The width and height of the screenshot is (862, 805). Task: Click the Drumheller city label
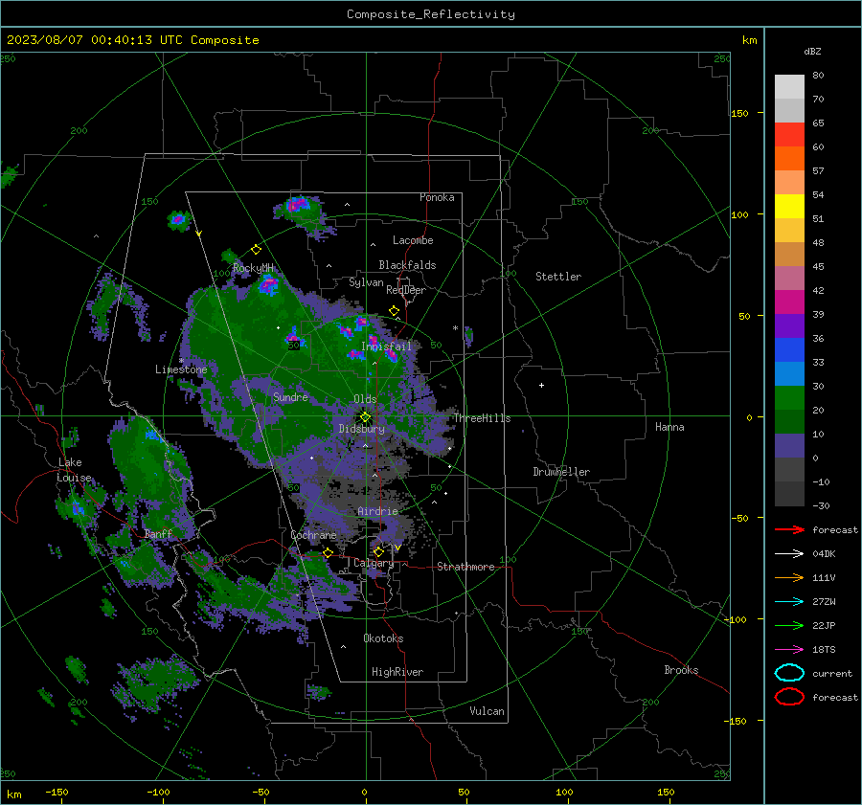561,472
